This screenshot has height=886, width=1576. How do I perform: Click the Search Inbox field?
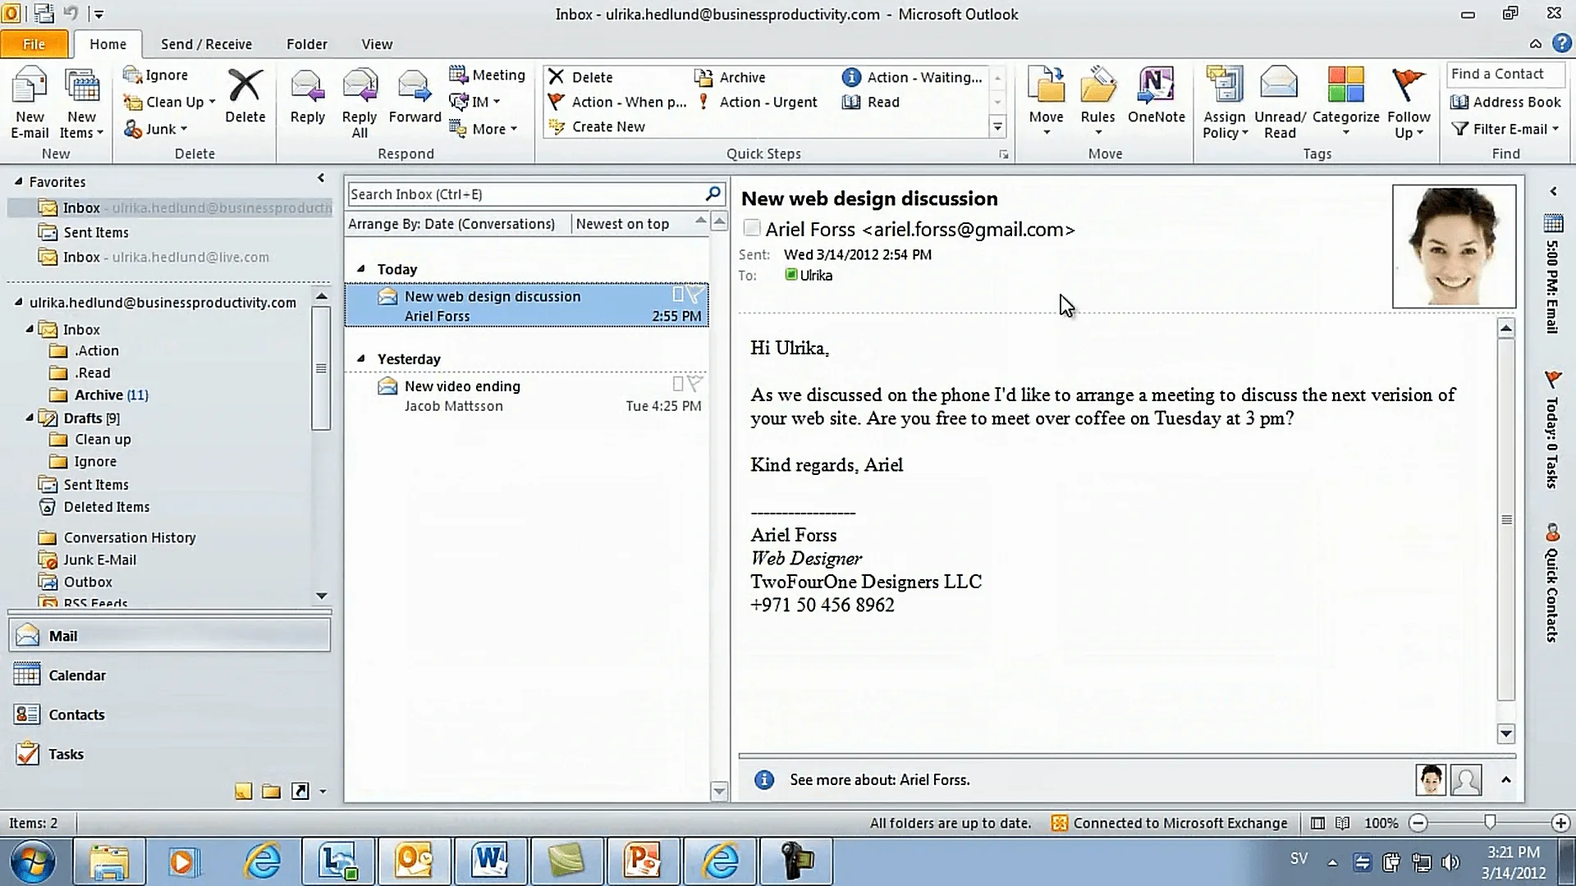[525, 194]
